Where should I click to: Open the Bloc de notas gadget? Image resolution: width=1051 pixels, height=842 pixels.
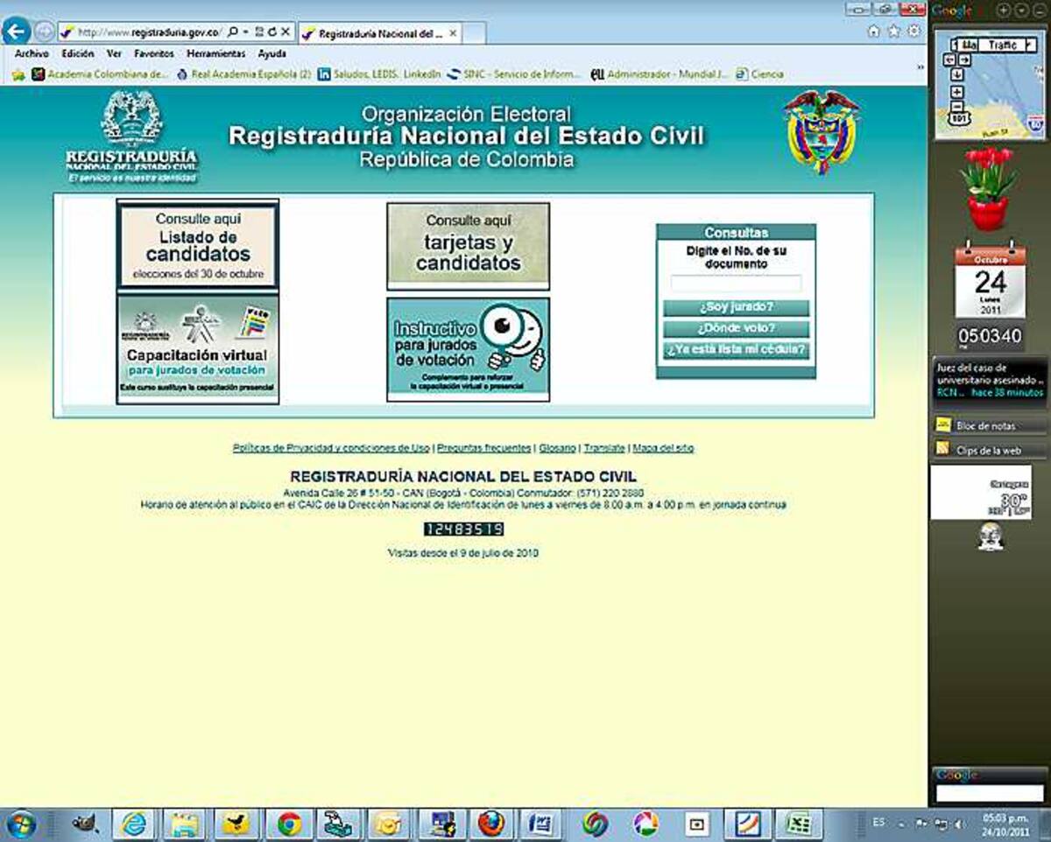pos(990,425)
